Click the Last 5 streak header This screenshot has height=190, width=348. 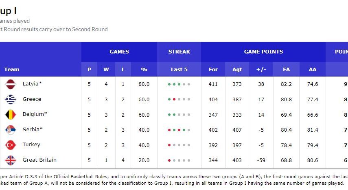[x=179, y=69]
